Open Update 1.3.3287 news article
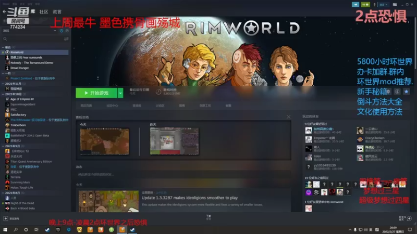Screen dimensions: 417x234 click(x=190, y=198)
